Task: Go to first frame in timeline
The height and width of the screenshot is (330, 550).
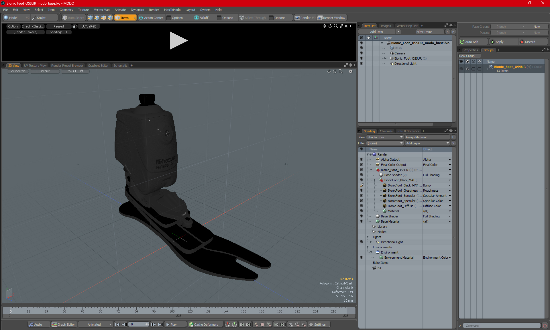Action: click(x=117, y=325)
